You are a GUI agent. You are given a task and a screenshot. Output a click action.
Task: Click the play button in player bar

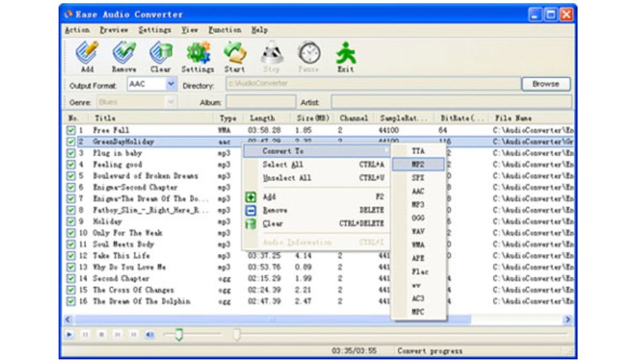[x=70, y=335]
